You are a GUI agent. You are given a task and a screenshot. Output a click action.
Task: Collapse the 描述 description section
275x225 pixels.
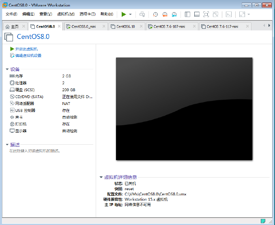[7, 145]
